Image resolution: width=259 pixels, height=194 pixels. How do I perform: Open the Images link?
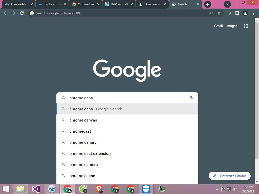232,26
